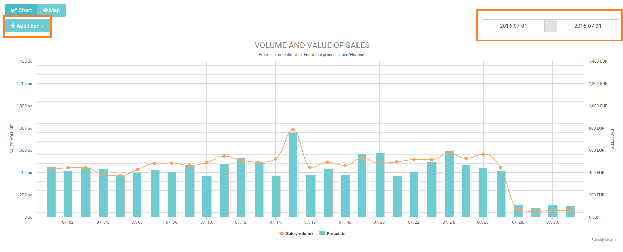Image resolution: width=623 pixels, height=252 pixels.
Task: Open the PublishDrive.com credit link
Action: pyautogui.click(x=603, y=240)
